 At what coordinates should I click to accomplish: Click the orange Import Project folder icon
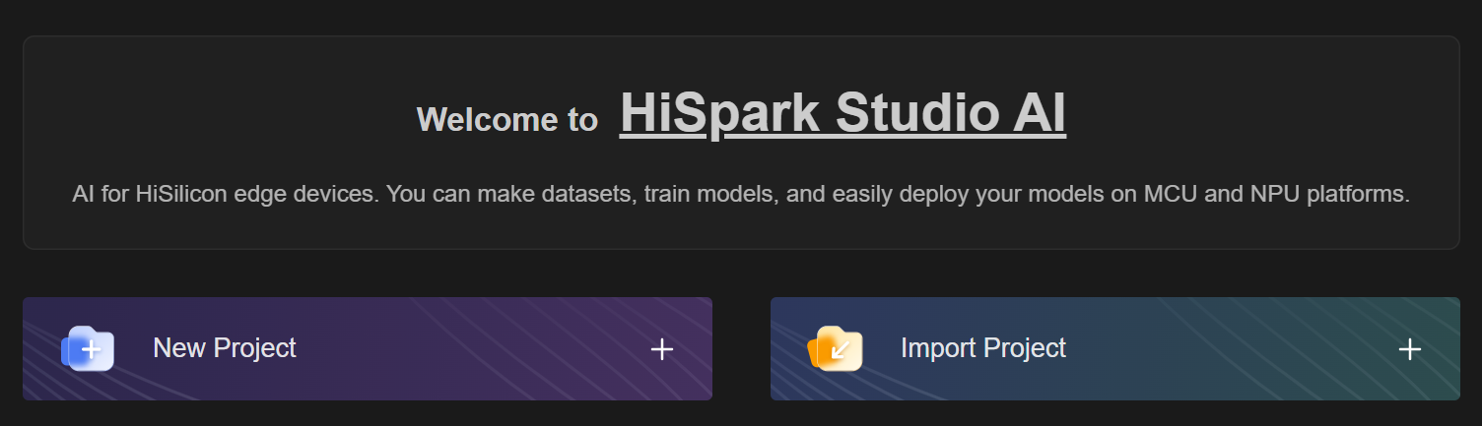click(835, 348)
